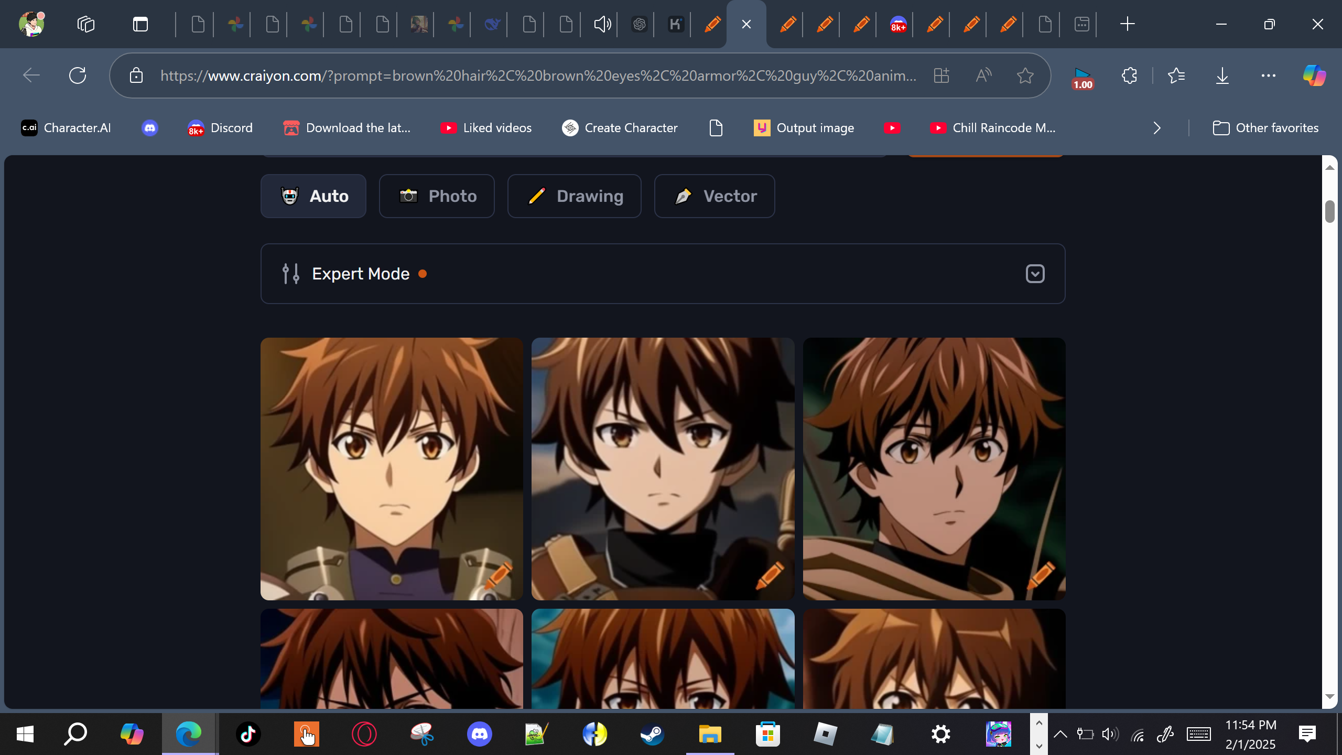Open the Liked videos bookmark
The height and width of the screenshot is (755, 1342).
tap(486, 128)
